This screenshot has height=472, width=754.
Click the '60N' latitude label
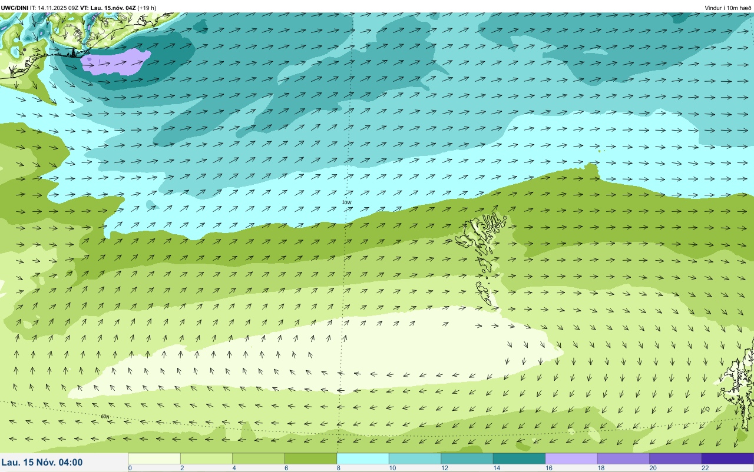(x=105, y=416)
